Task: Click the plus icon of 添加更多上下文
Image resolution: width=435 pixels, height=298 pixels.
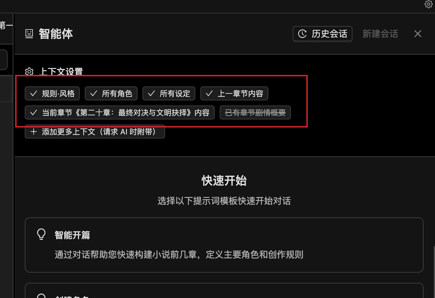Action: 34,132
